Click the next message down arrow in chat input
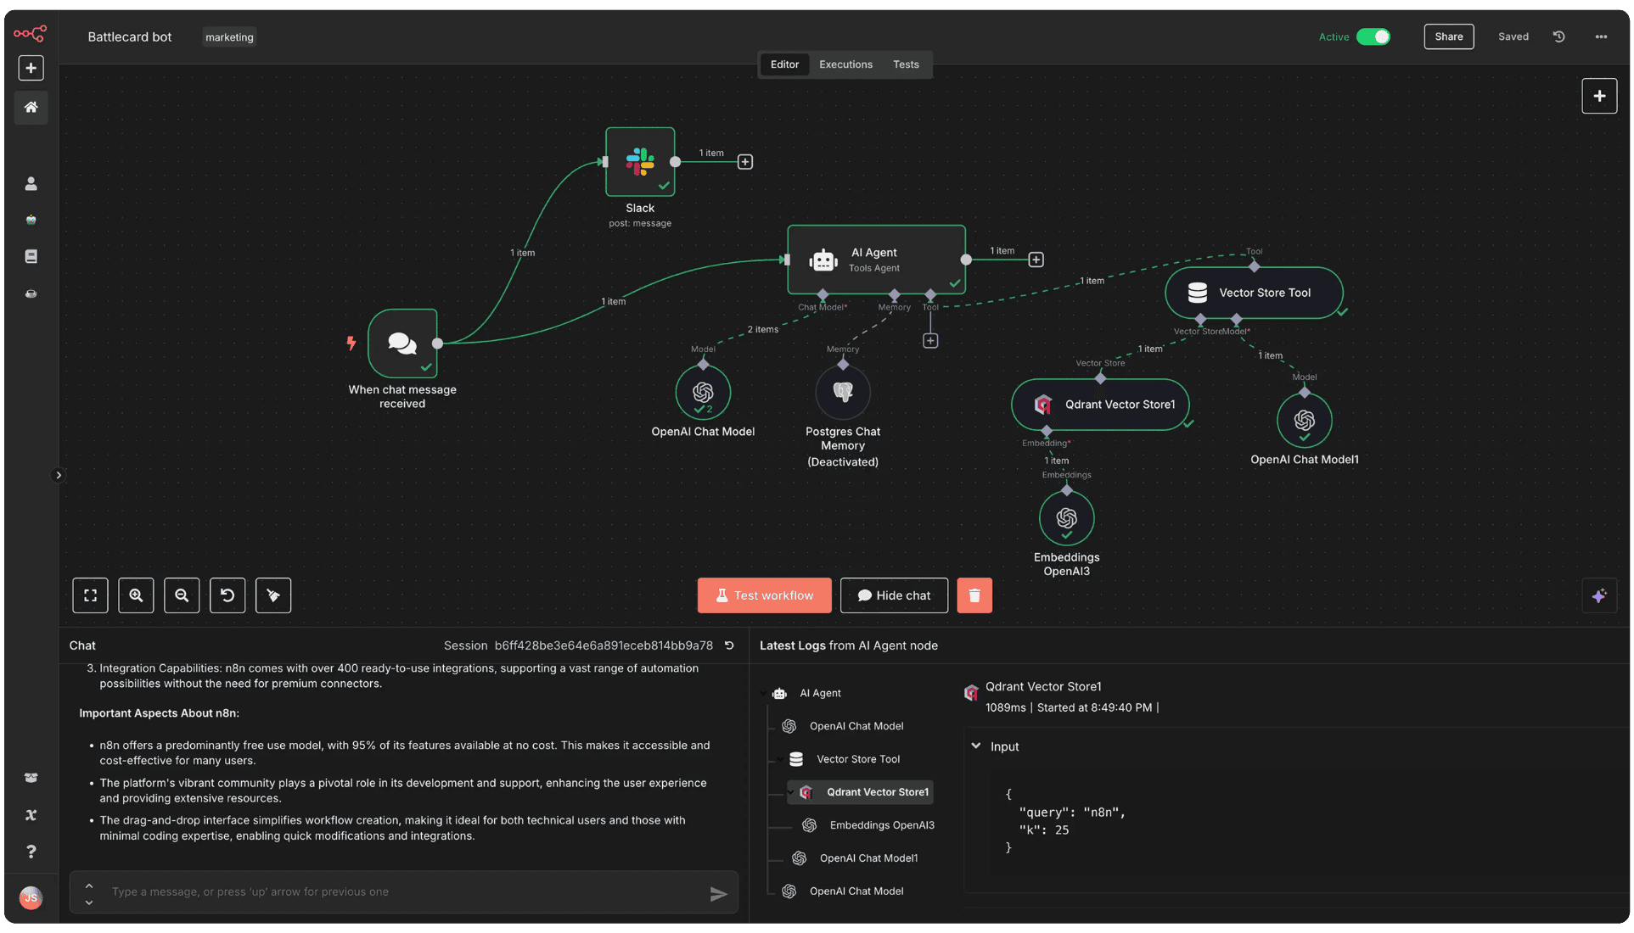The image size is (1634, 933). coord(89,902)
